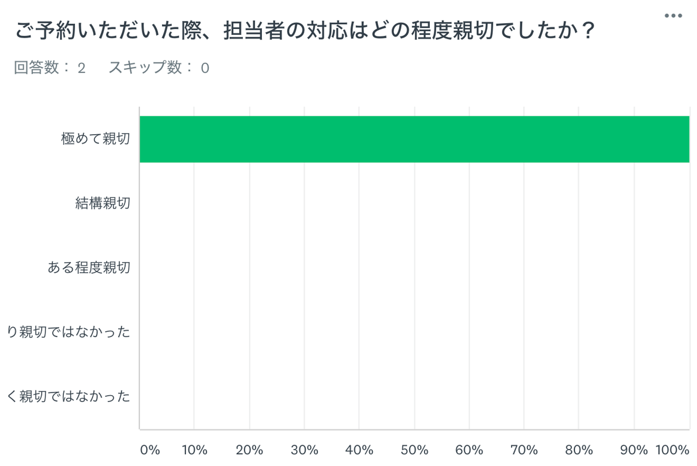Click the 40% axis label
This screenshot has width=697, height=466.
tap(359, 450)
